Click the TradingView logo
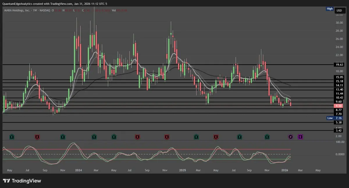This screenshot has width=349, height=188. [x=22, y=181]
